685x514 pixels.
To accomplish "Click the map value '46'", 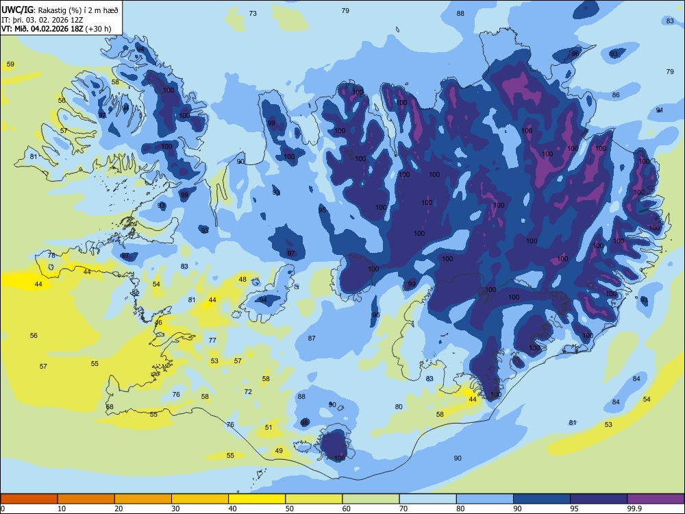I will [158, 323].
